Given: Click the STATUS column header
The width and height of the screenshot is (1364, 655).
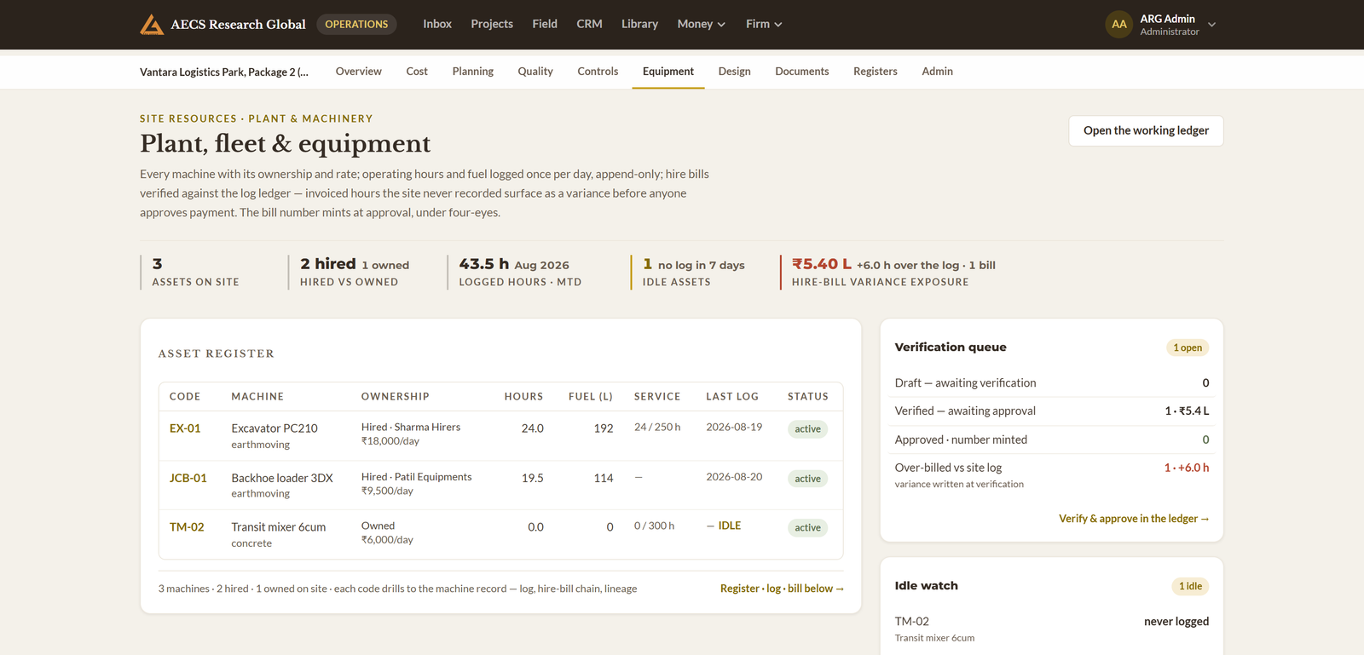Looking at the screenshot, I should point(808,397).
